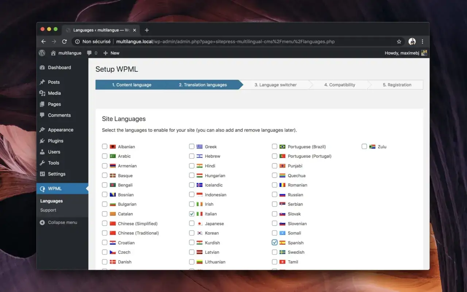This screenshot has width=467, height=292.
Task: Check the Swedish checkbox
Action: coord(274,252)
